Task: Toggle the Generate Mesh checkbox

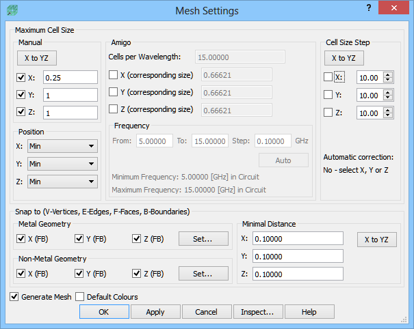Action: click(x=14, y=297)
